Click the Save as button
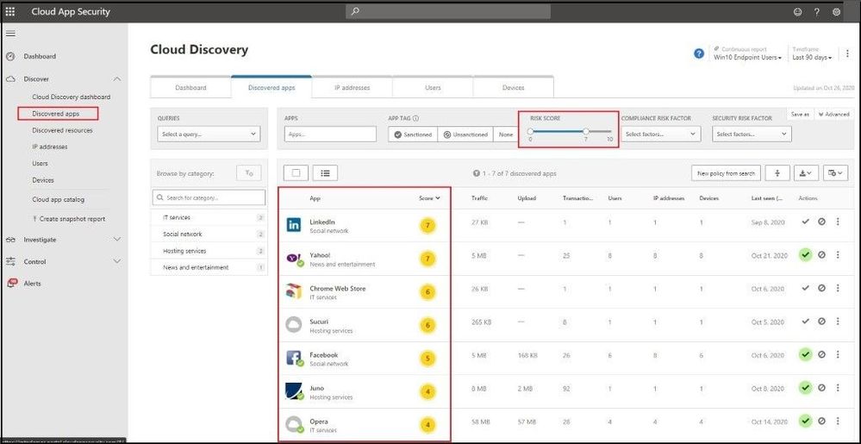This screenshot has width=861, height=444. click(x=800, y=115)
